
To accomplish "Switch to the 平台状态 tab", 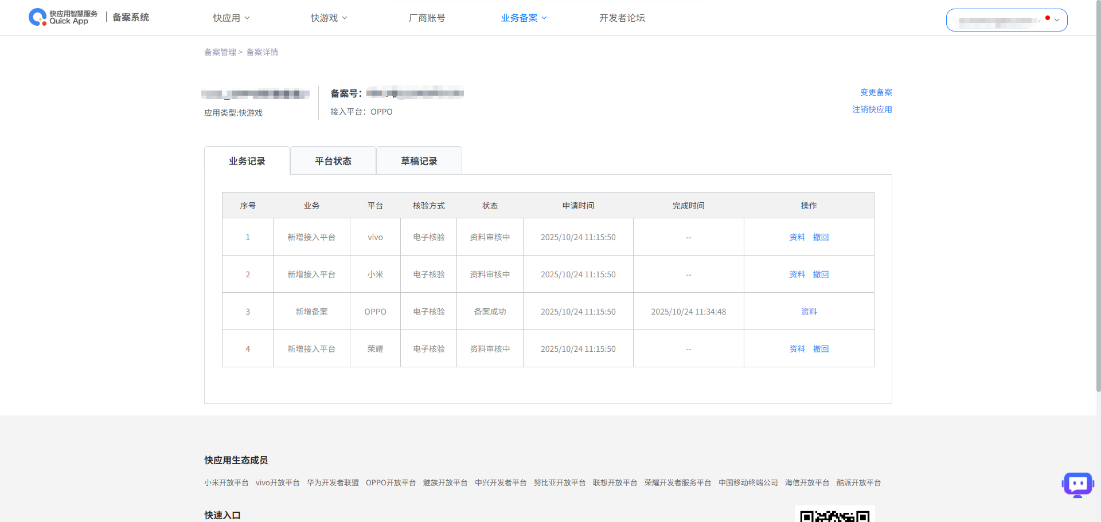I will (333, 161).
